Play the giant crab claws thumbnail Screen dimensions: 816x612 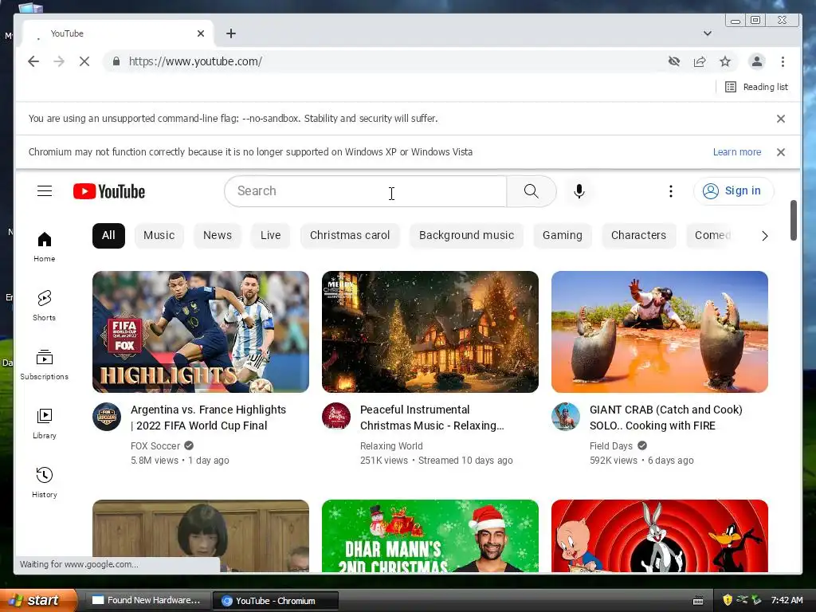point(660,332)
